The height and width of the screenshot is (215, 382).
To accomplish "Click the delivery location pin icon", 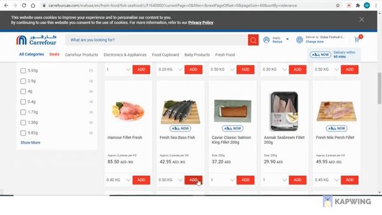I will tap(300, 40).
